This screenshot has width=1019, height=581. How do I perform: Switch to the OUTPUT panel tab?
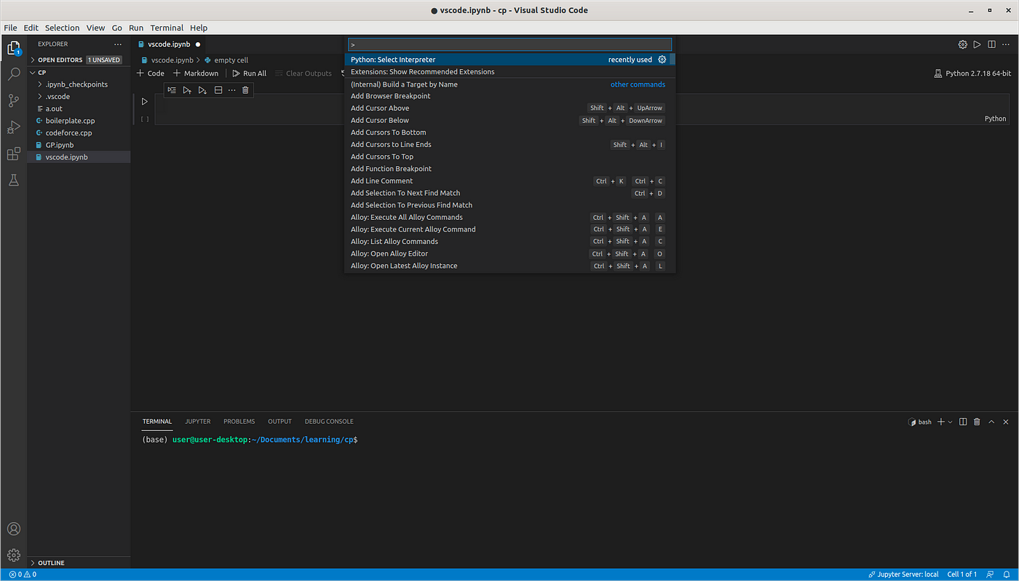pyautogui.click(x=279, y=422)
